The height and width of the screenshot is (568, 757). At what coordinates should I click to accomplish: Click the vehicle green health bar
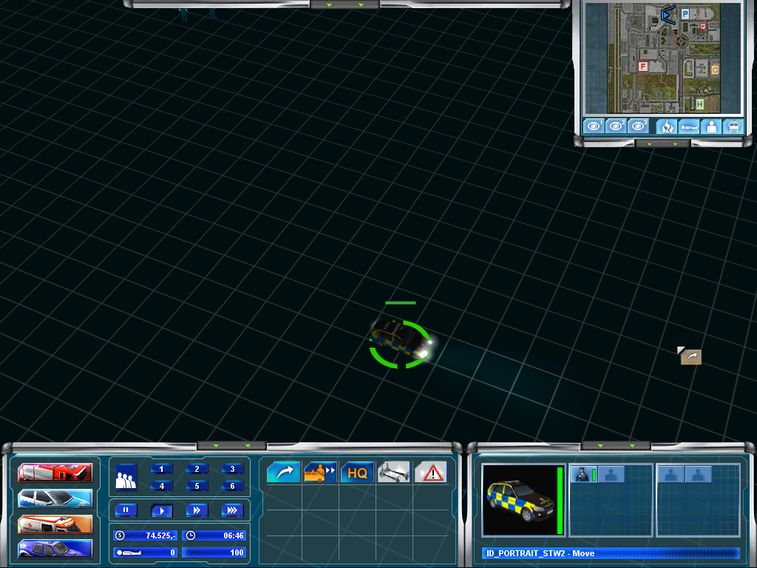pos(560,500)
